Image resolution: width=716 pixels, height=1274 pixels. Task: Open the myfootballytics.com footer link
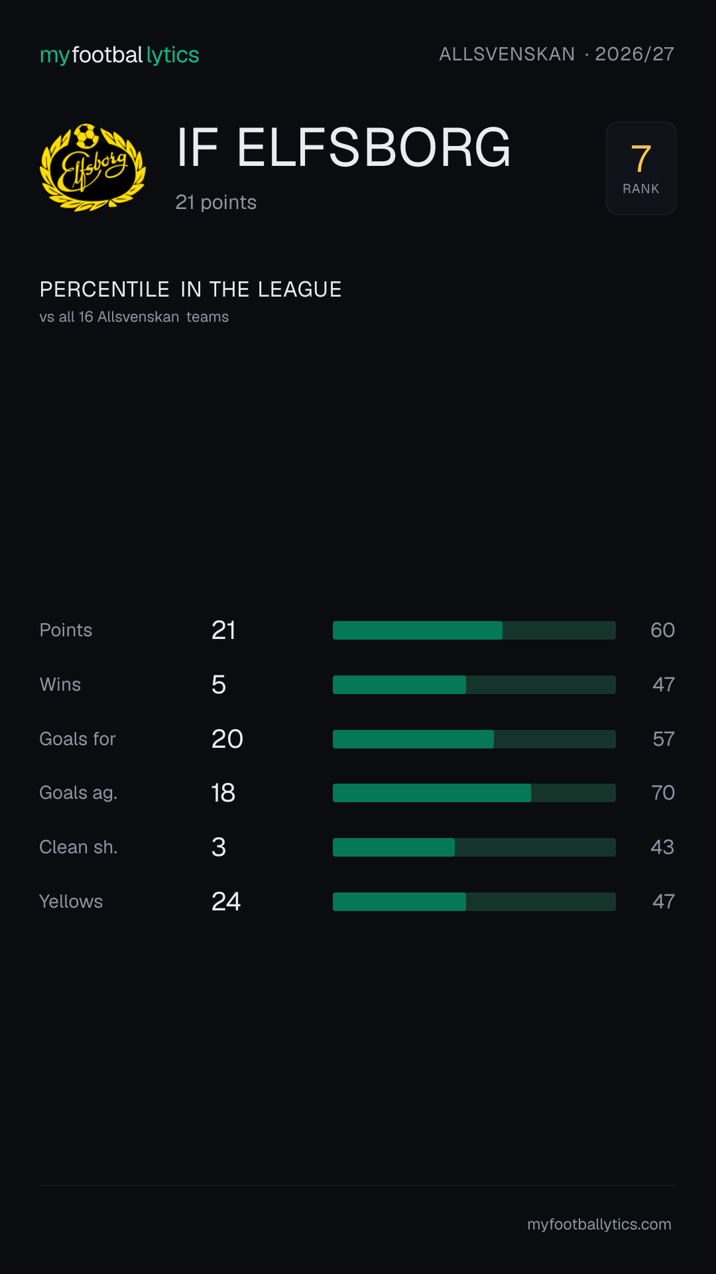point(599,1224)
